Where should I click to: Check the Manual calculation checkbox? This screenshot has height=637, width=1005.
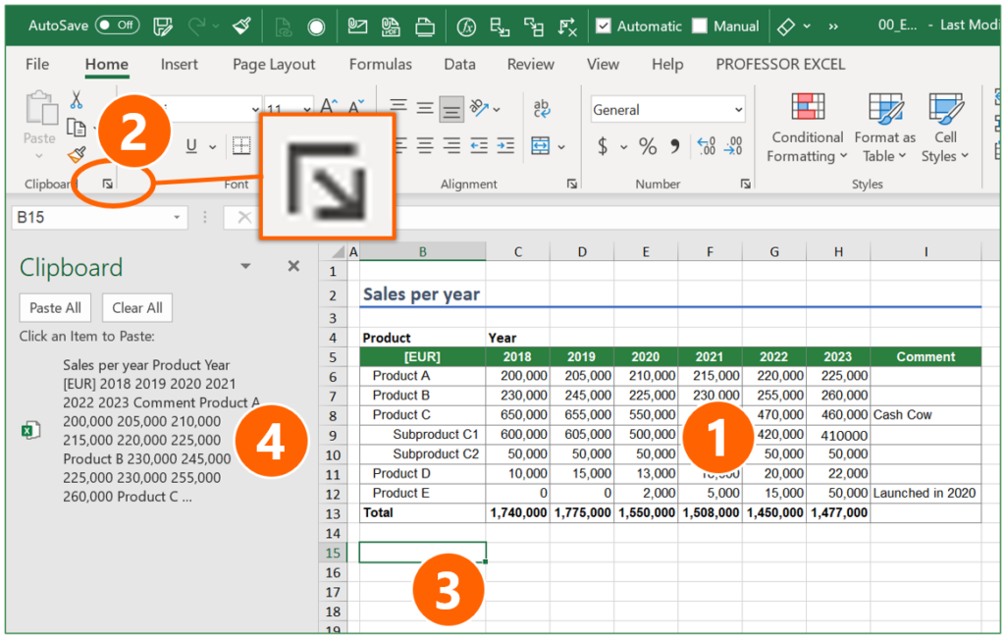point(699,26)
